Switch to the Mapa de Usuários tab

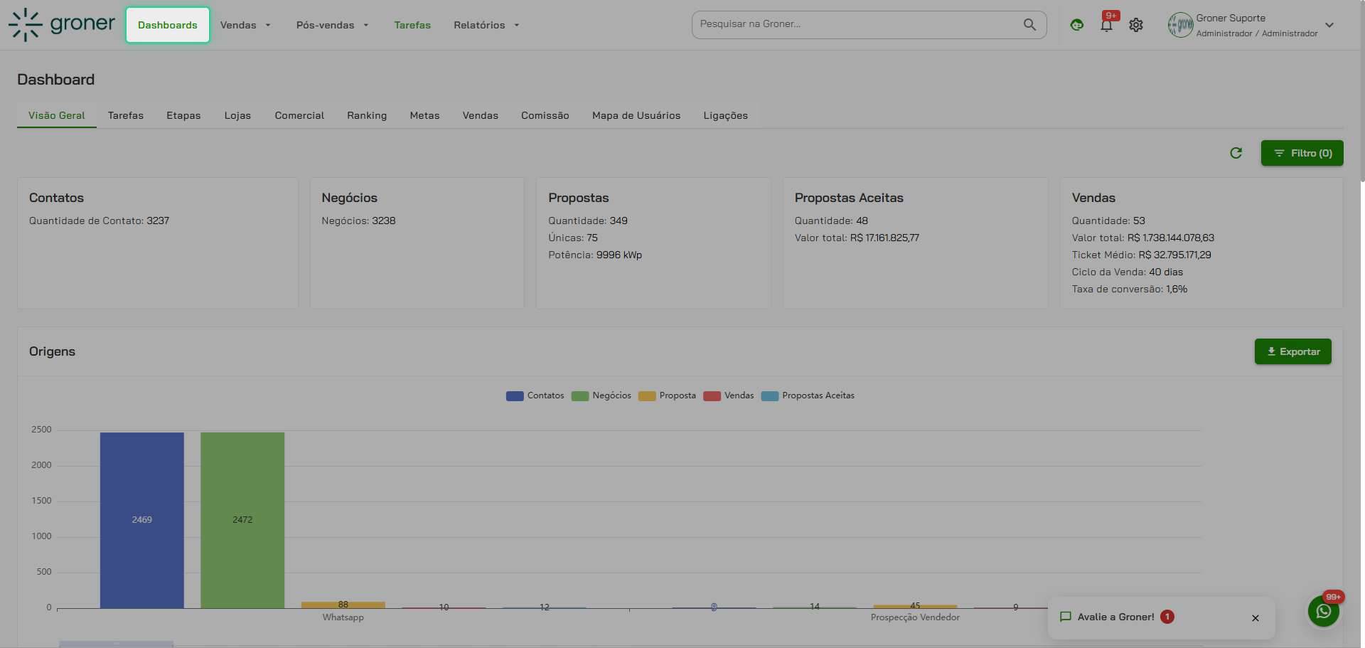(636, 115)
